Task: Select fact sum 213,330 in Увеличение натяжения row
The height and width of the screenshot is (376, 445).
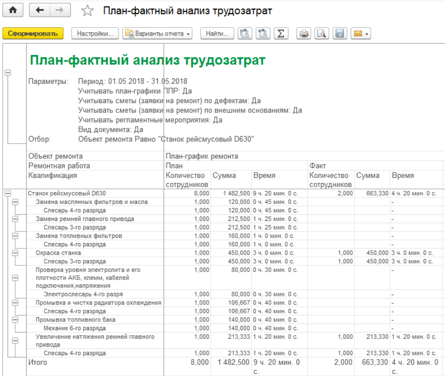Action: pos(377,337)
